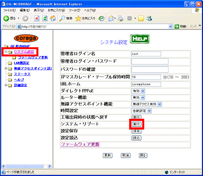Image resolution: width=203 pixels, height=176 pixels.
Task: Open address bar history dropdown arrow
Action: click(x=171, y=27)
